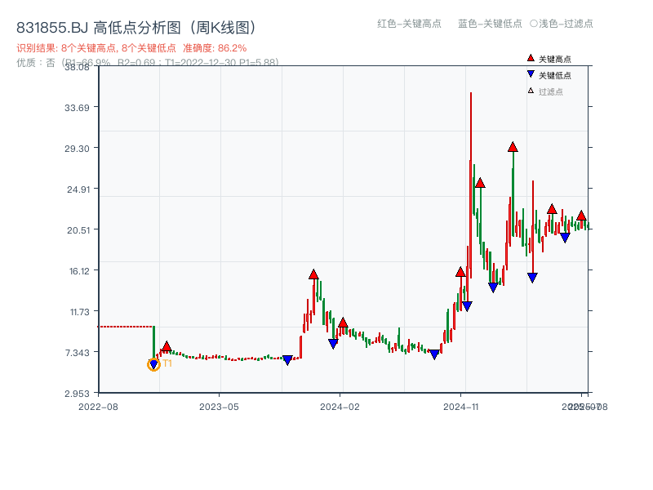The width and height of the screenshot is (653, 490).
Task: Click the orange circled T1 marker
Action: [153, 364]
